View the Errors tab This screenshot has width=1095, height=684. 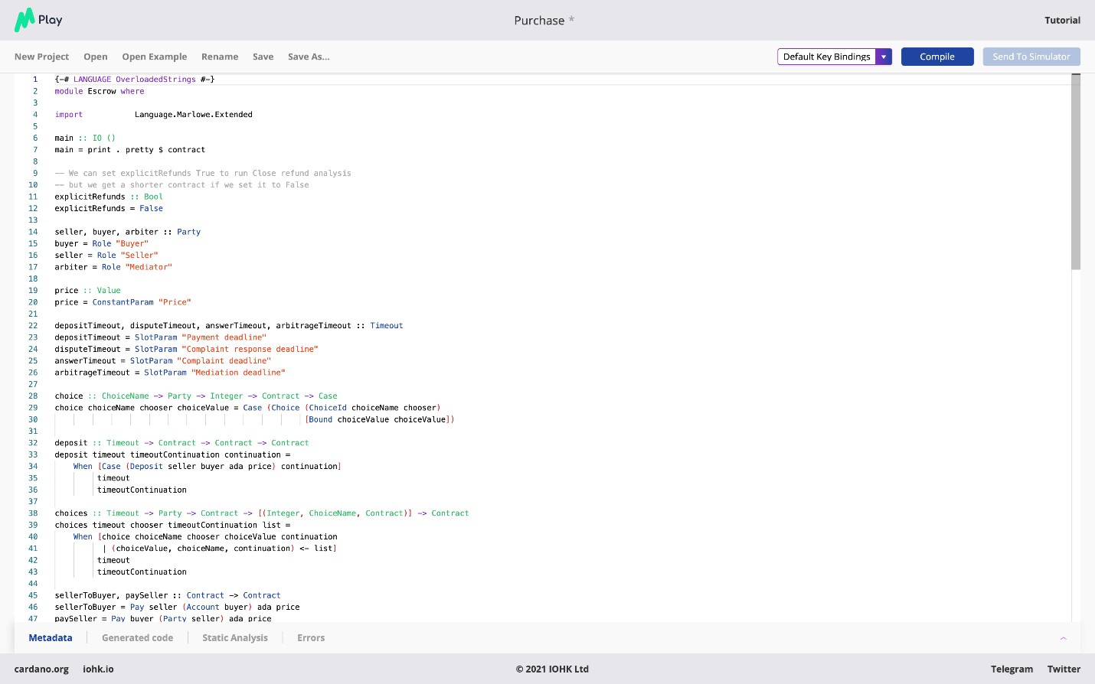(311, 638)
